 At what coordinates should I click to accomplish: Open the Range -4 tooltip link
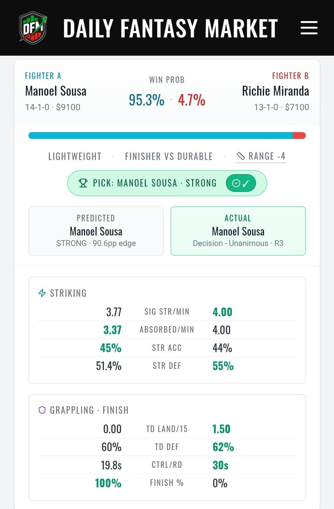pos(261,157)
